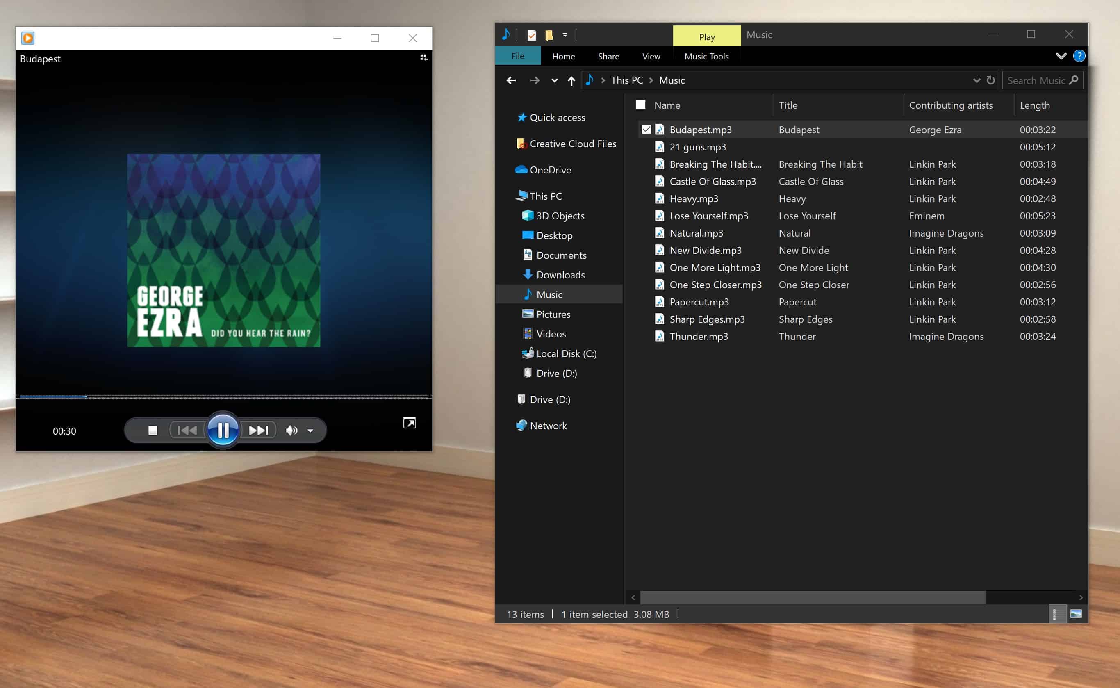Skip to the next track
Viewport: 1120px width, 688px height.
coord(259,430)
